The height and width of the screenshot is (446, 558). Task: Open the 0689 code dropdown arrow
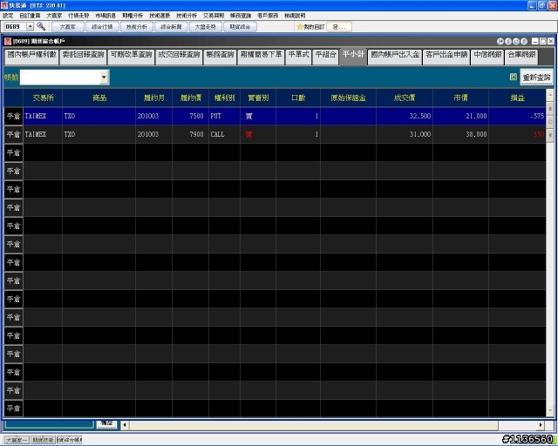(31, 26)
